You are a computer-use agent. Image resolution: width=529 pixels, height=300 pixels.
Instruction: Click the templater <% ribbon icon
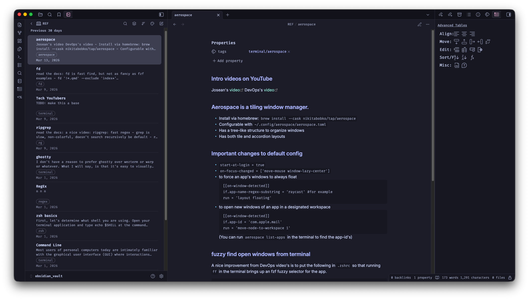click(20, 97)
